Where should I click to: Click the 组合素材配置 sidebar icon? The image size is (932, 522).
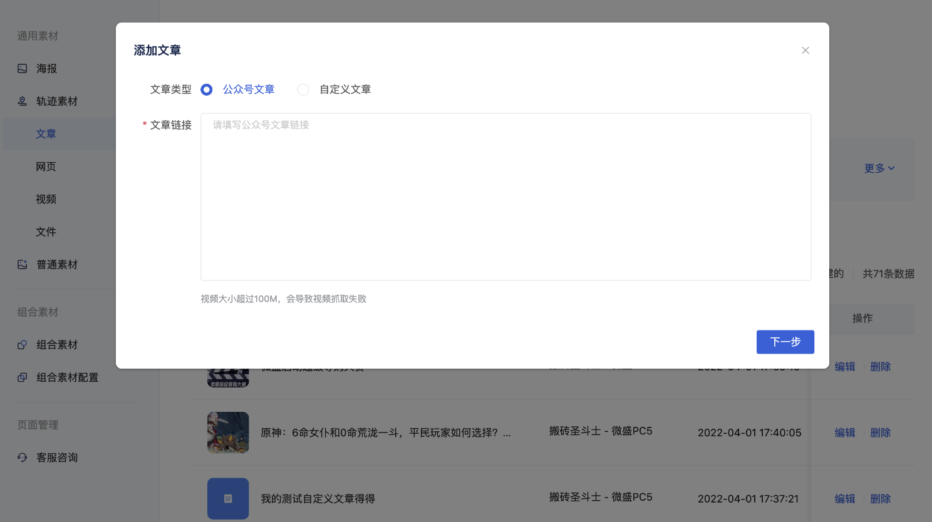pos(23,377)
